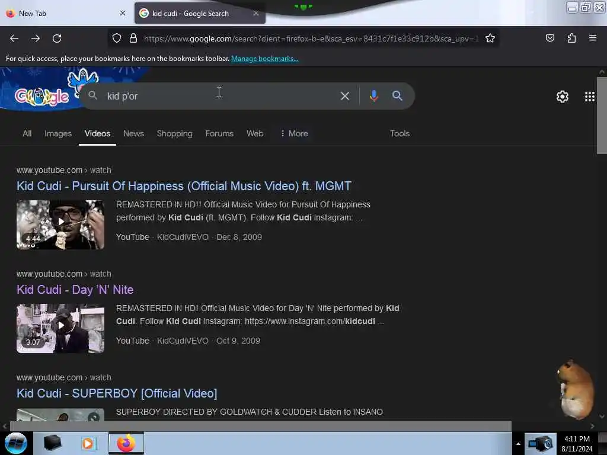The width and height of the screenshot is (607, 455).
Task: Close the New Tab tab
Action: [x=123, y=13]
